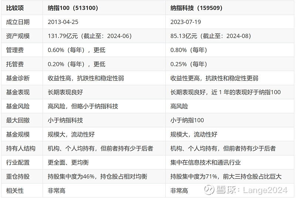The image size is (296, 199).
Task: Select header '纳指100（513100）'
Action: [x=73, y=8]
